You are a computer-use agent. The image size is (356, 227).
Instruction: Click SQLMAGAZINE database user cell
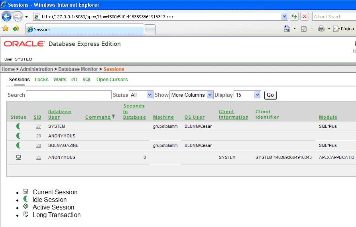(63, 145)
